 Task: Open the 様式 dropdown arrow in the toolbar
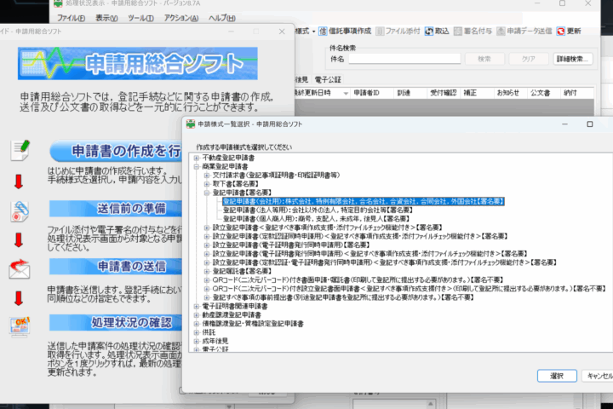(313, 32)
